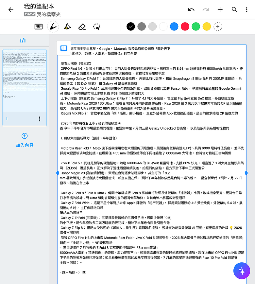The height and width of the screenshot is (284, 255).
Task: Choose the green ink color
Action: coord(196,27)
